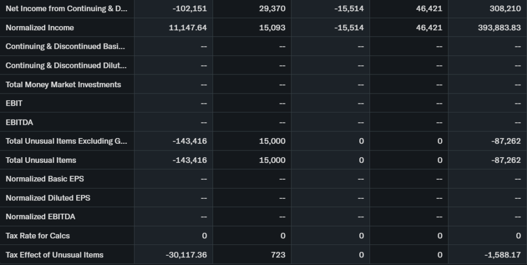Image resolution: width=527 pixels, height=265 pixels.
Task: Select the EBIT row label
Action: [14, 103]
